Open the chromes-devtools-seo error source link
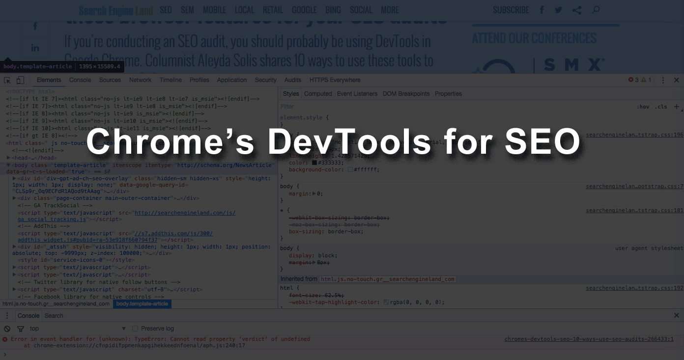Viewport: 684px width, 360px height. pos(589,339)
